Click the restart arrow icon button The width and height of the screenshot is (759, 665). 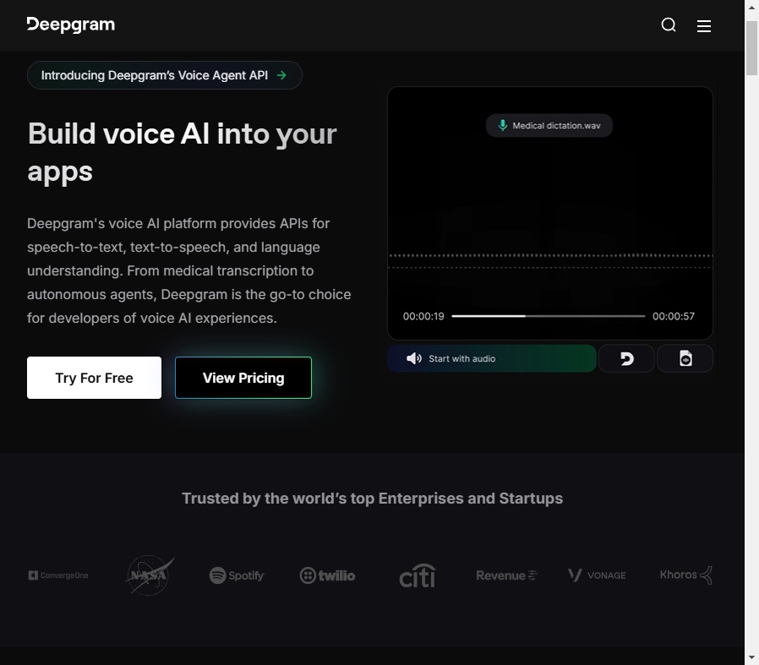pyautogui.click(x=626, y=358)
